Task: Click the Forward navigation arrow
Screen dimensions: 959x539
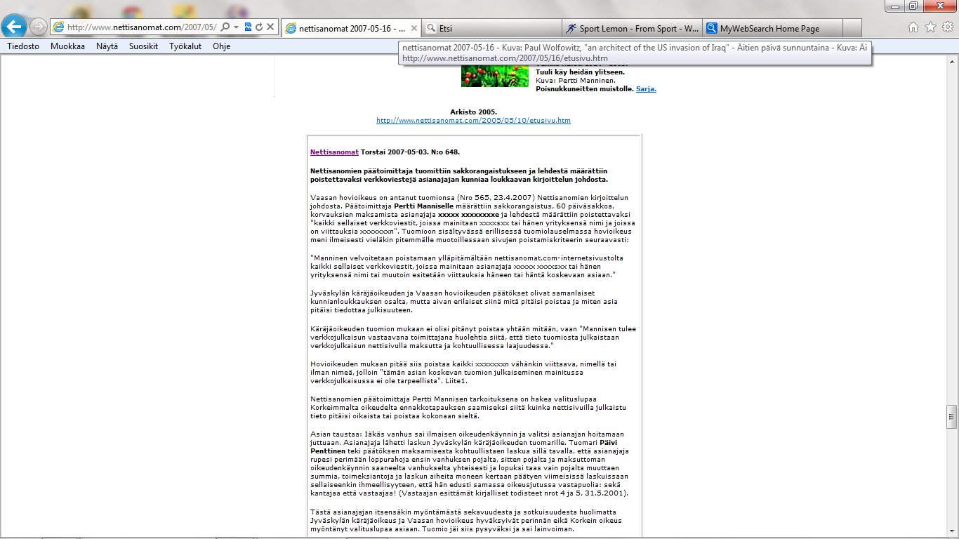Action: [x=39, y=27]
